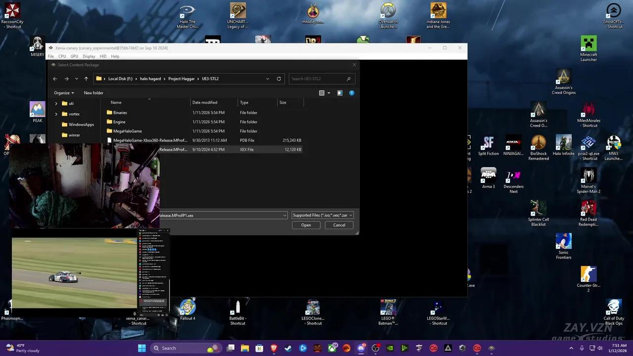This screenshot has height=356, width=633.
Task: Click the Help question-mark icon
Action: [x=352, y=93]
